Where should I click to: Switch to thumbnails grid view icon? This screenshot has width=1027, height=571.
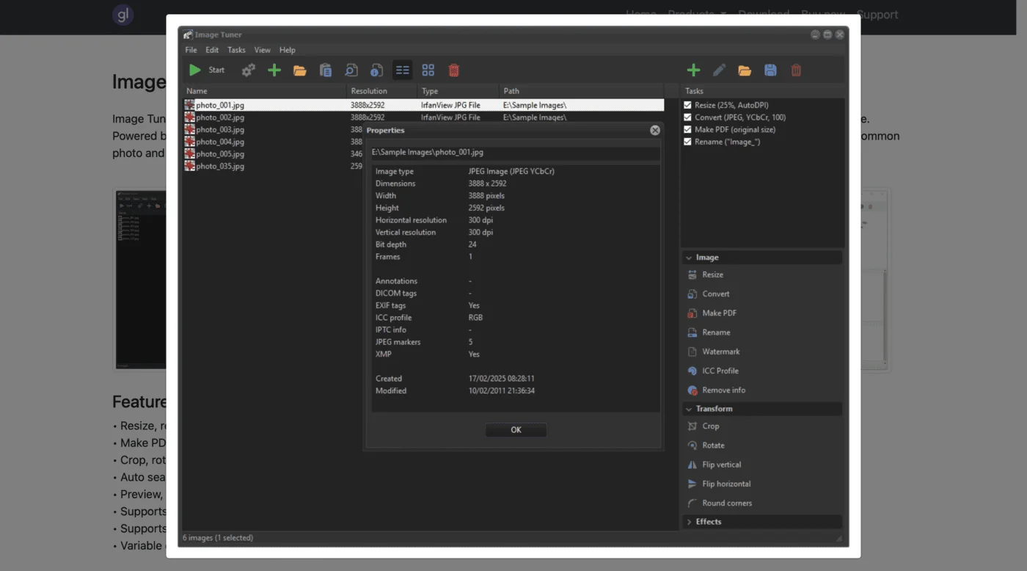click(x=428, y=70)
